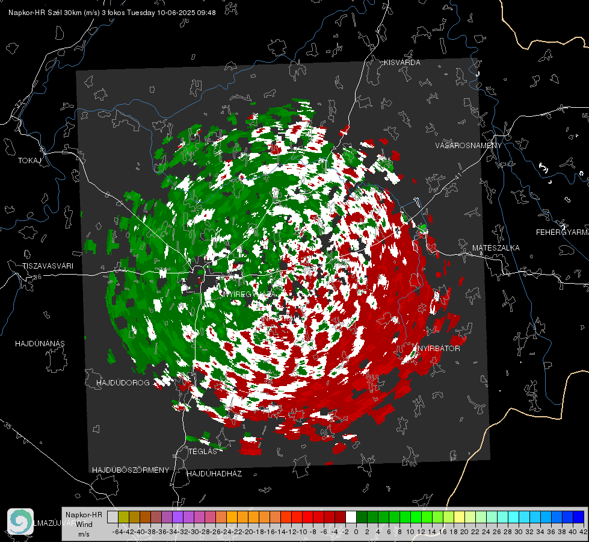The width and height of the screenshot is (589, 542).
Task: Click the 42 value ending the scale
Action: [x=584, y=532]
